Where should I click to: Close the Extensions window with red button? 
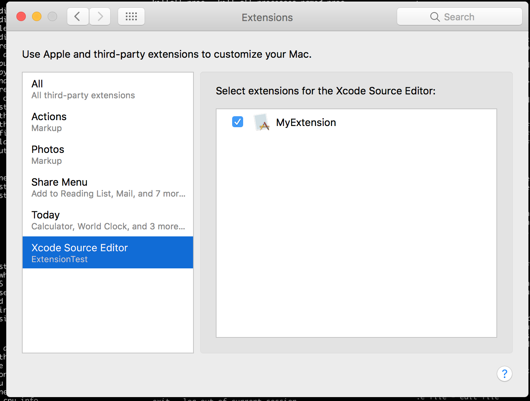pyautogui.click(x=21, y=16)
